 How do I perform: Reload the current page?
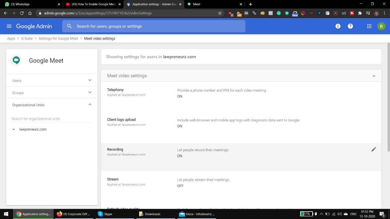click(x=22, y=13)
